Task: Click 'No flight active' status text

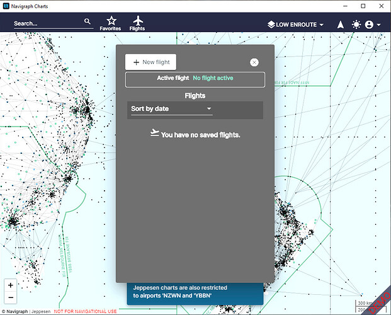Action: pyautogui.click(x=213, y=78)
